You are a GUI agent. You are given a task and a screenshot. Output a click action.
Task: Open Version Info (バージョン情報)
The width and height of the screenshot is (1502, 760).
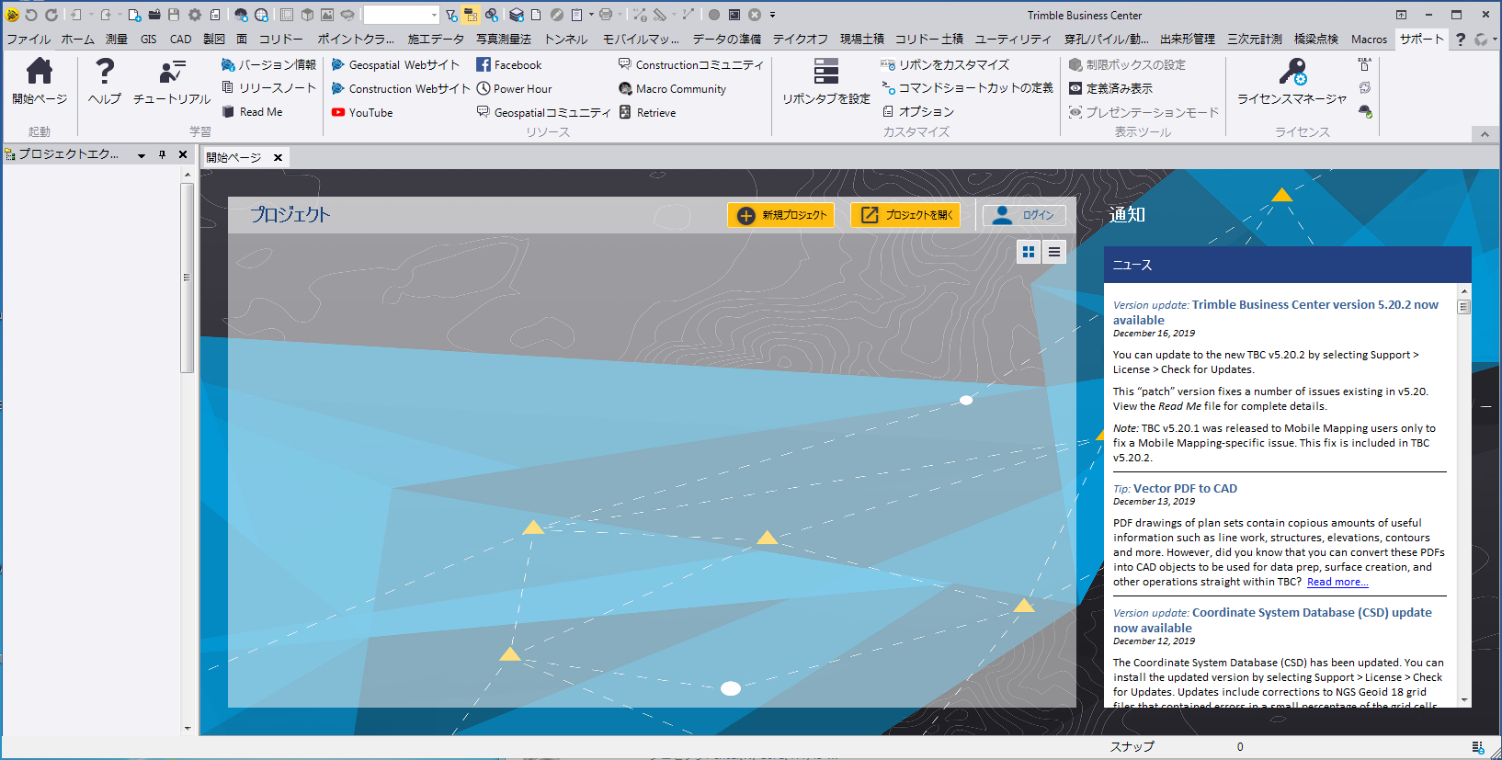tap(268, 64)
